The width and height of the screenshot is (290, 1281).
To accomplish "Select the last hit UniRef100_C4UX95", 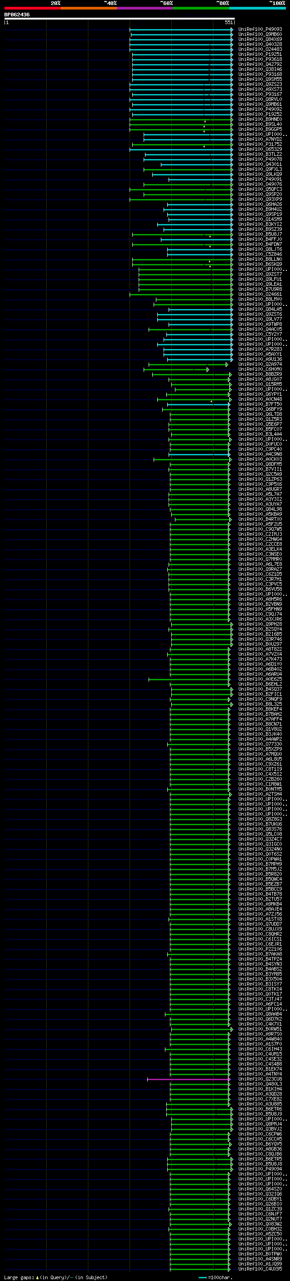I will tap(260, 1269).
